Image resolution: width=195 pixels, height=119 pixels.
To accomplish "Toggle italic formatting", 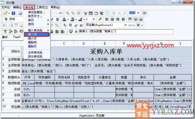I will [52, 19].
